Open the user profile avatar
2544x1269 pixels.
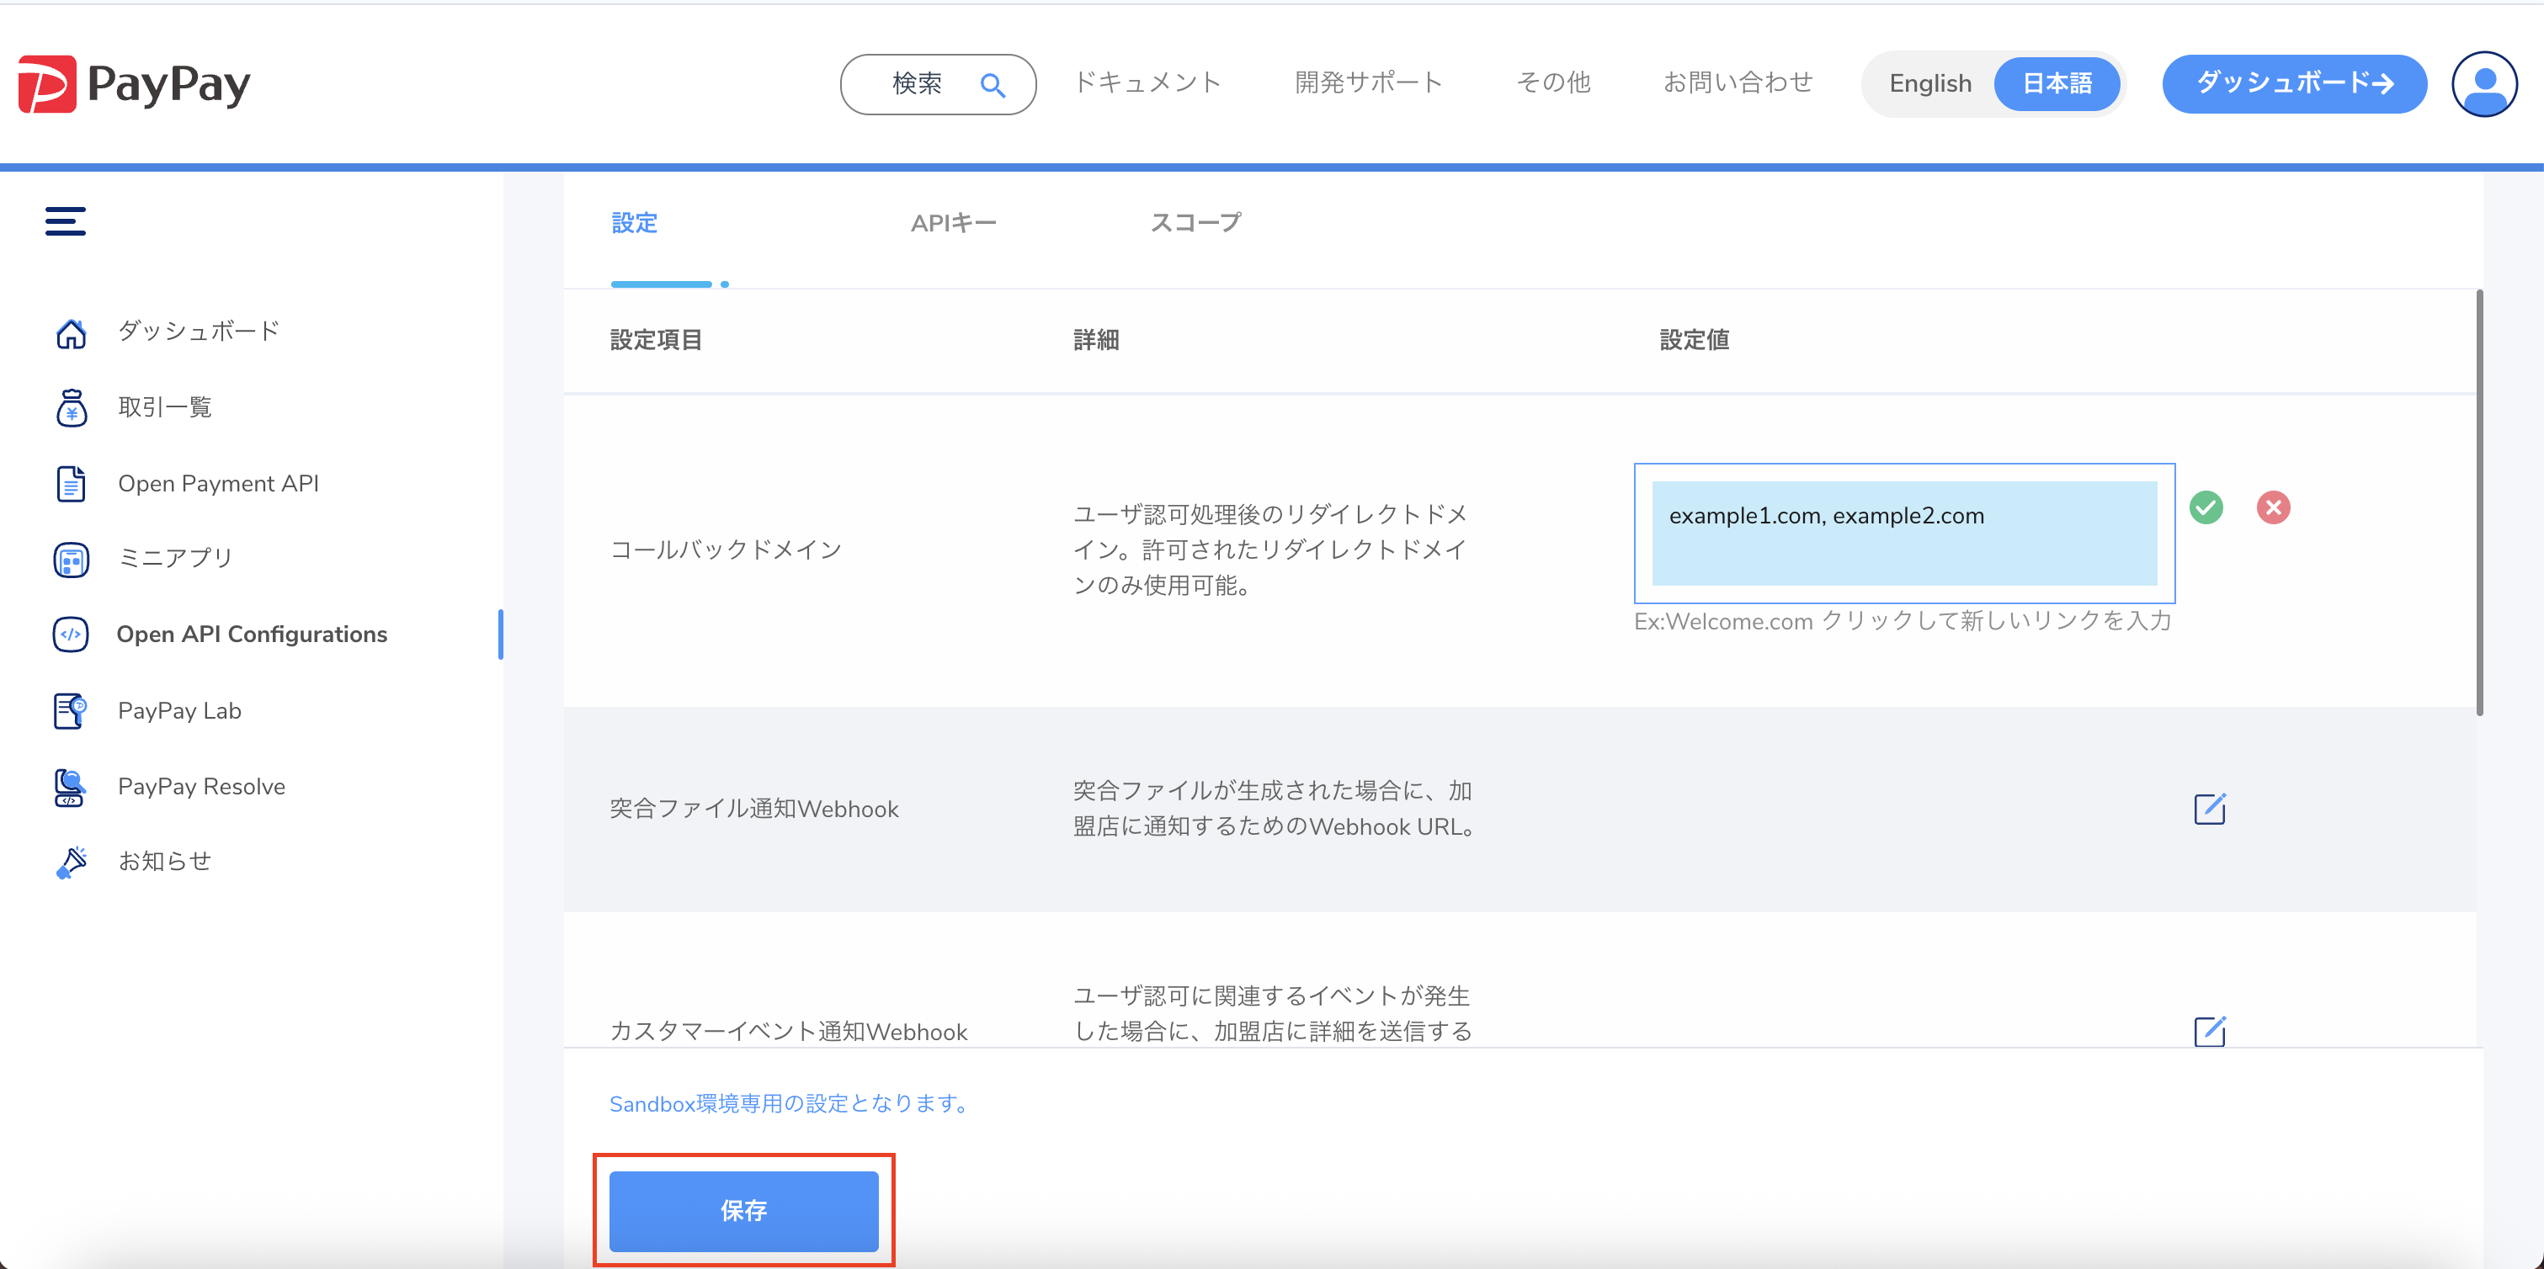pos(2485,84)
